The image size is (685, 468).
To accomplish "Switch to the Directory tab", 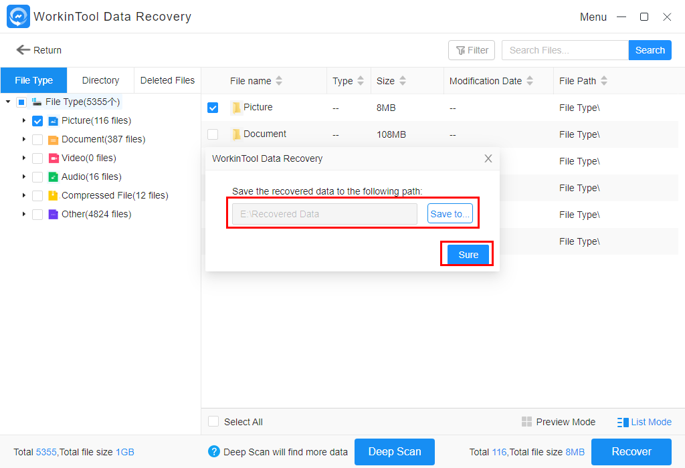I will (x=100, y=80).
